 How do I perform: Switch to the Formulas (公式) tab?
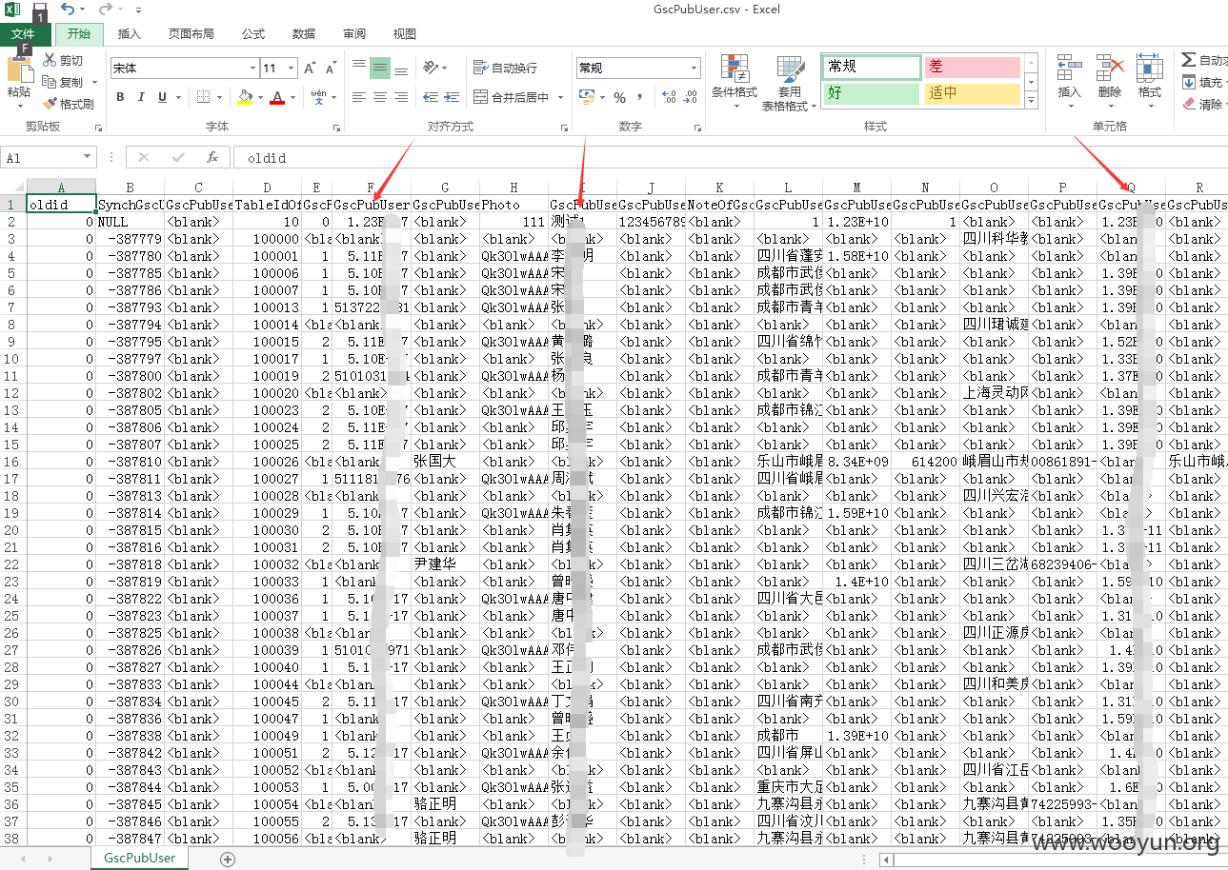[x=252, y=34]
